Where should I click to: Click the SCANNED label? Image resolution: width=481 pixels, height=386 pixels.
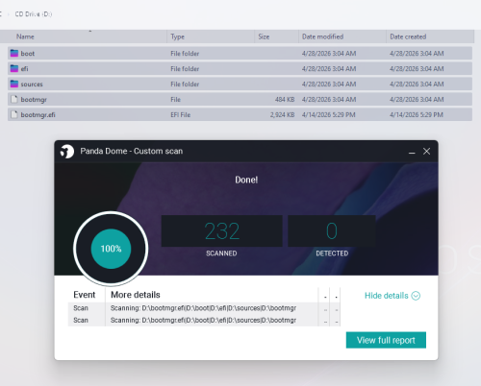click(221, 253)
